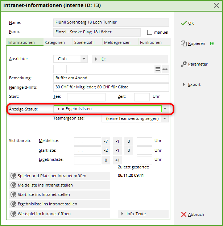Click the OK label
The width and height of the screenshot is (223, 226).
[x=191, y=23]
